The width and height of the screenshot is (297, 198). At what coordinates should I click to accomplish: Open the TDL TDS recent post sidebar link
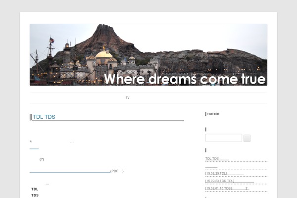217,158
